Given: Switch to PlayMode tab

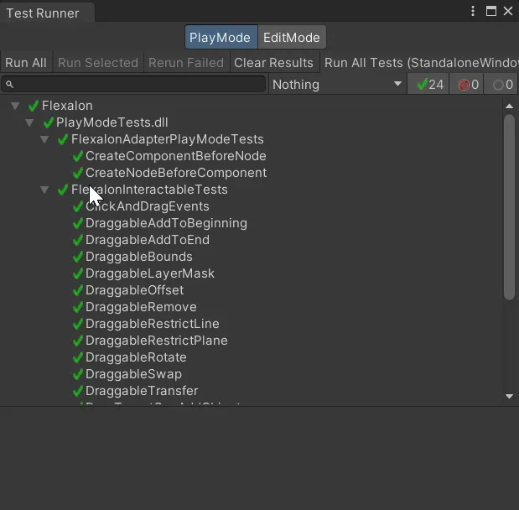Looking at the screenshot, I should click(x=221, y=37).
